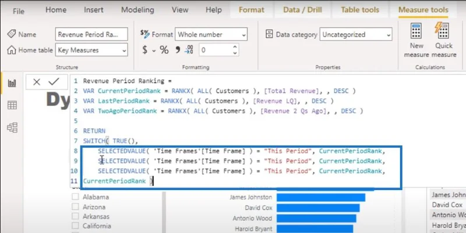Select David Cox row in right table

448,205
